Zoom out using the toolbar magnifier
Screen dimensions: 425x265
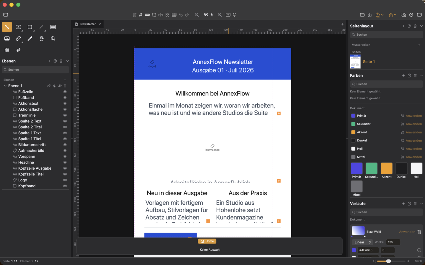pyautogui.click(x=197, y=15)
